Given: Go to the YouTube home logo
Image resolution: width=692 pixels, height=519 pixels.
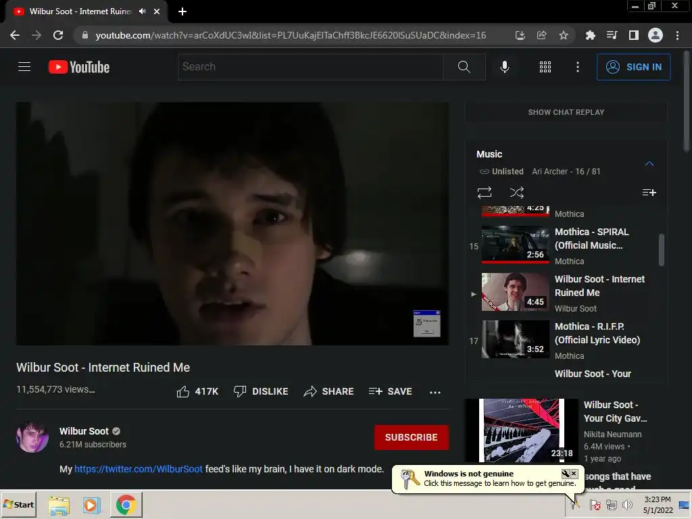Looking at the screenshot, I should pyautogui.click(x=79, y=67).
